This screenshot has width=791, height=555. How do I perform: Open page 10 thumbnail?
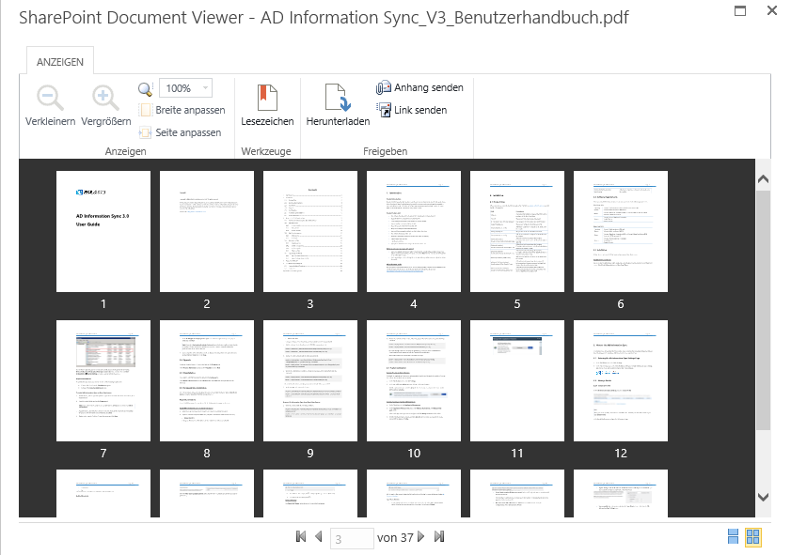[414, 380]
